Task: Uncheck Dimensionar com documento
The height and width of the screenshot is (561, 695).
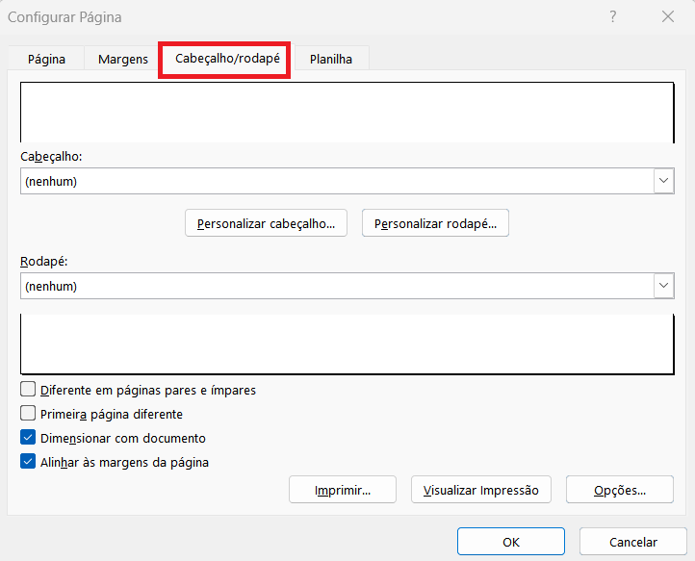Action: (29, 438)
